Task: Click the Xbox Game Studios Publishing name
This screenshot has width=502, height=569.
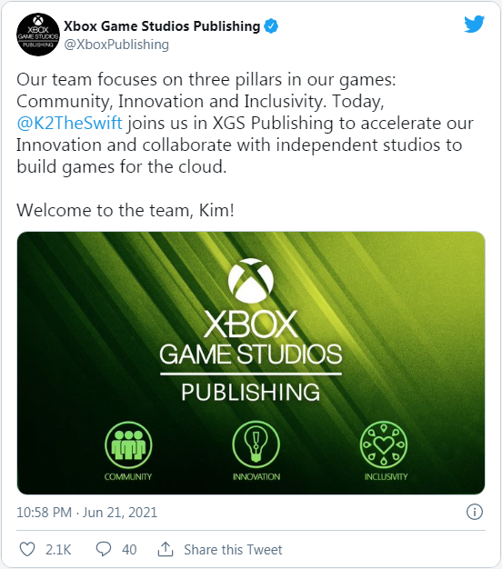Action: coord(162,26)
